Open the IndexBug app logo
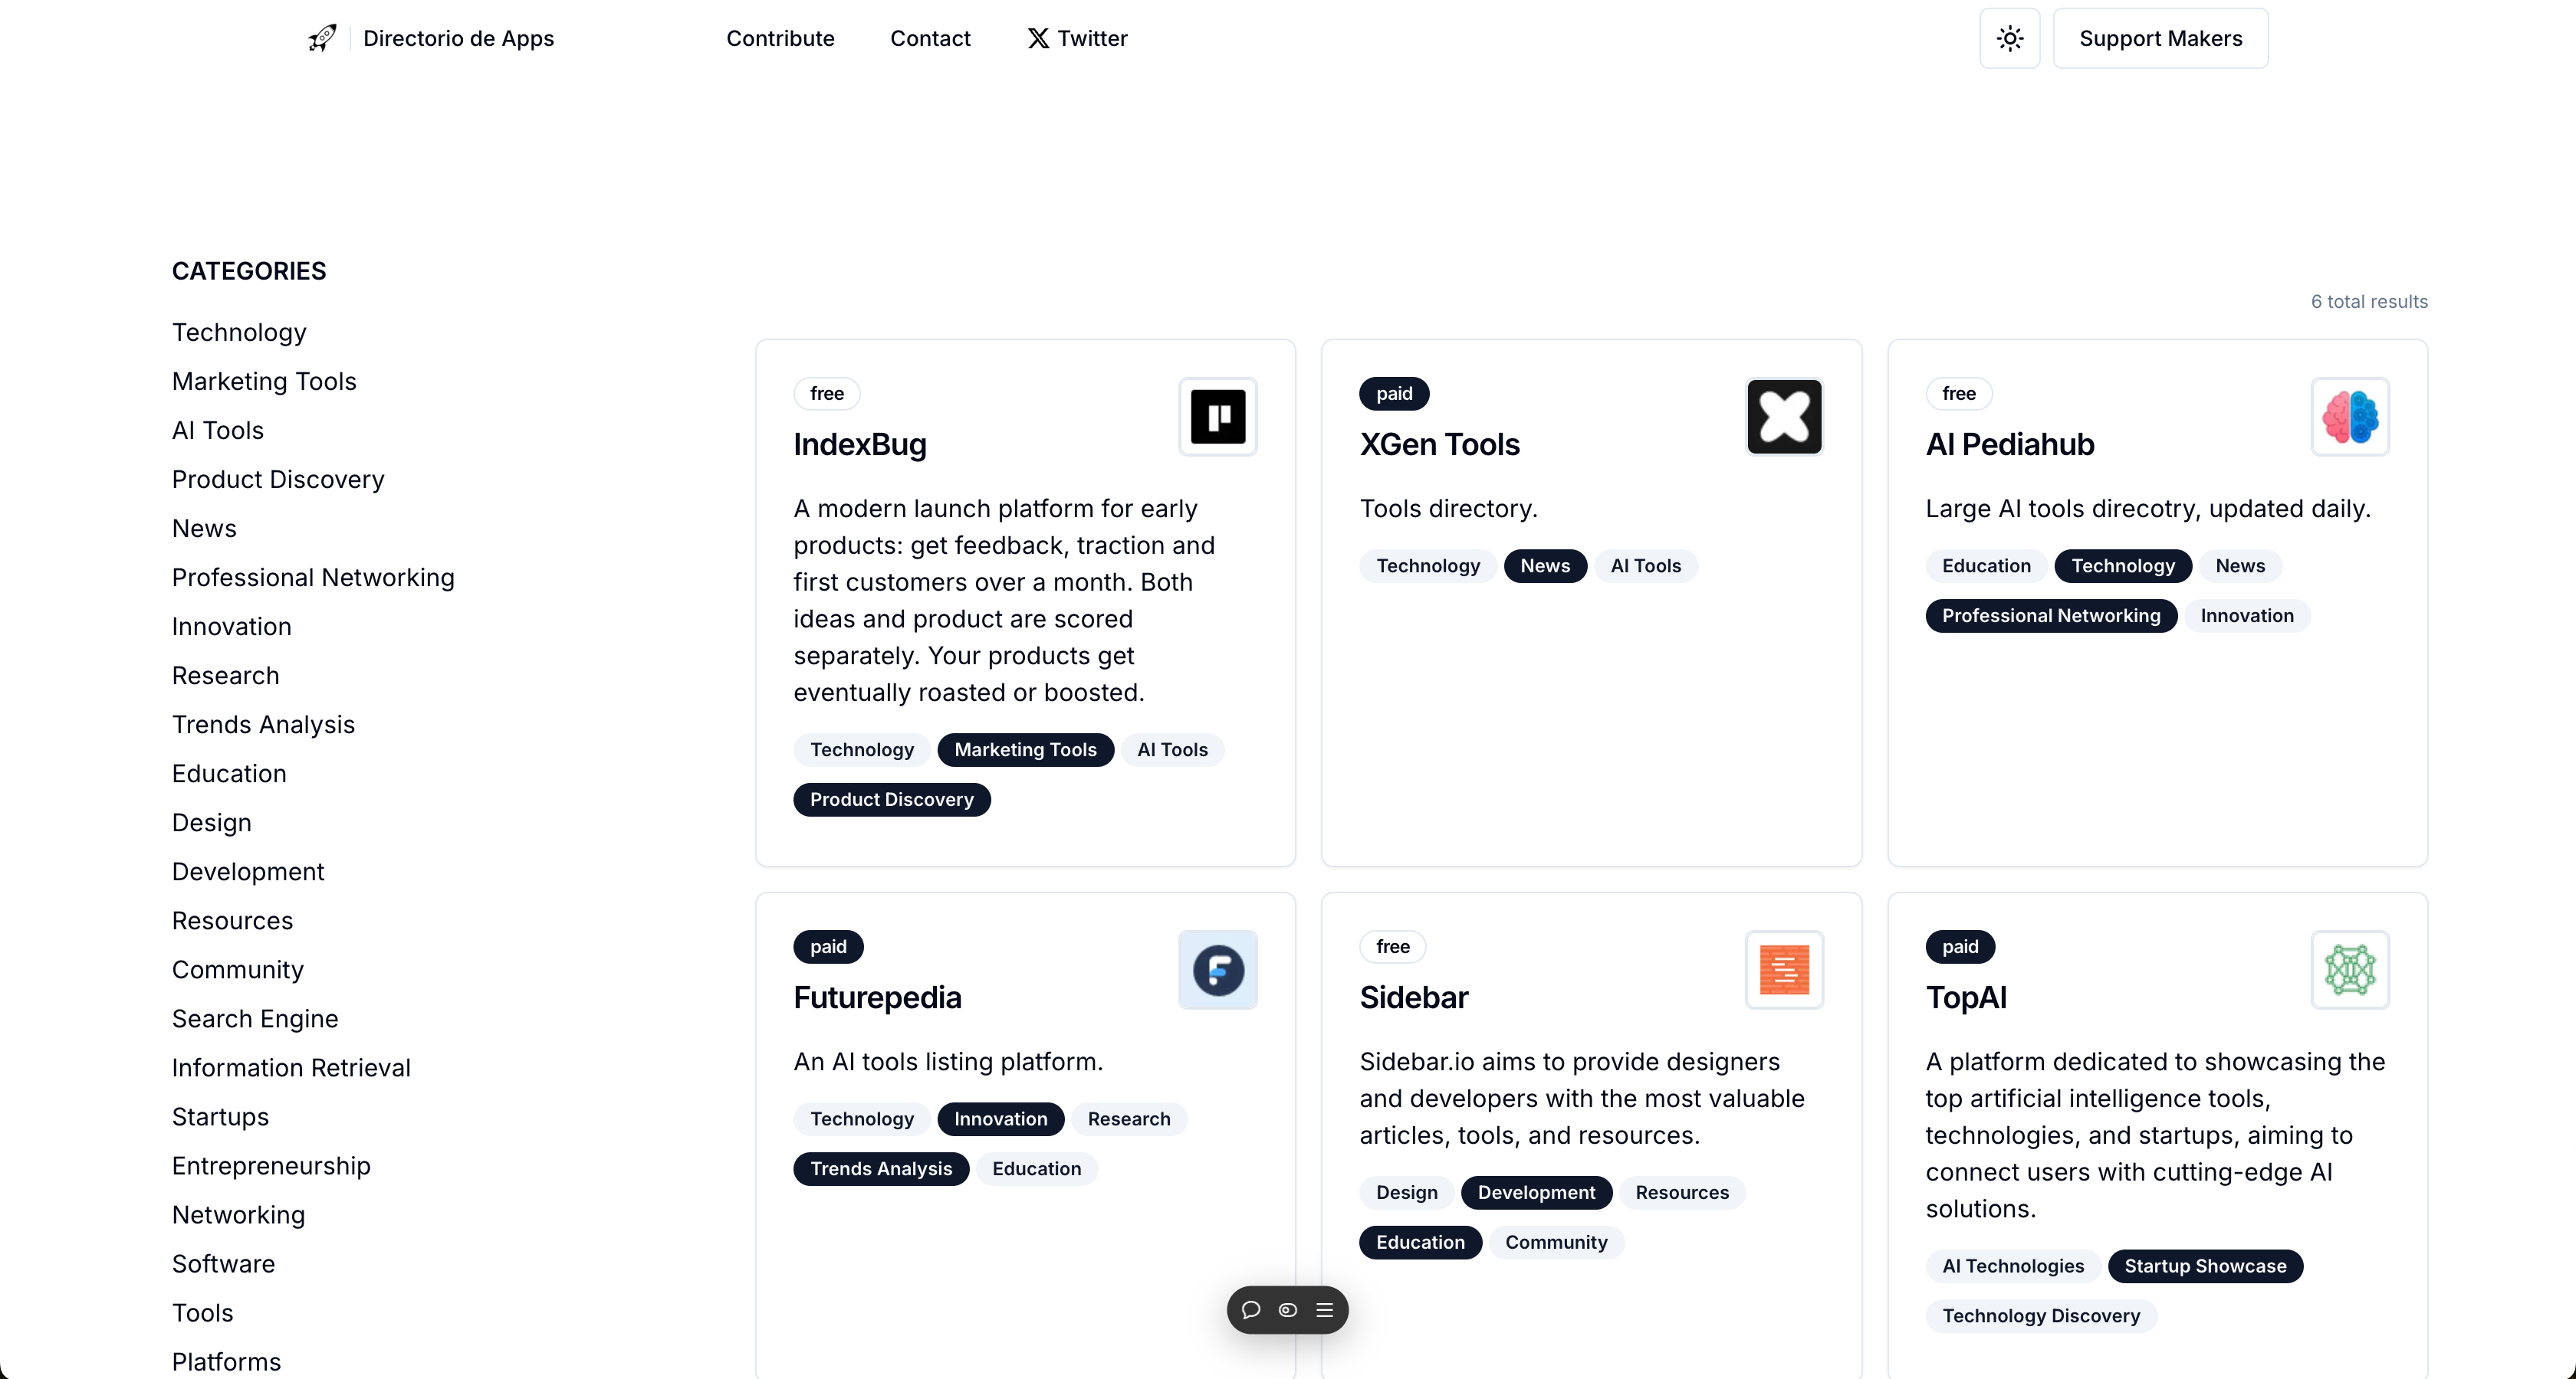Screen dimensions: 2576x1379 coord(1217,417)
